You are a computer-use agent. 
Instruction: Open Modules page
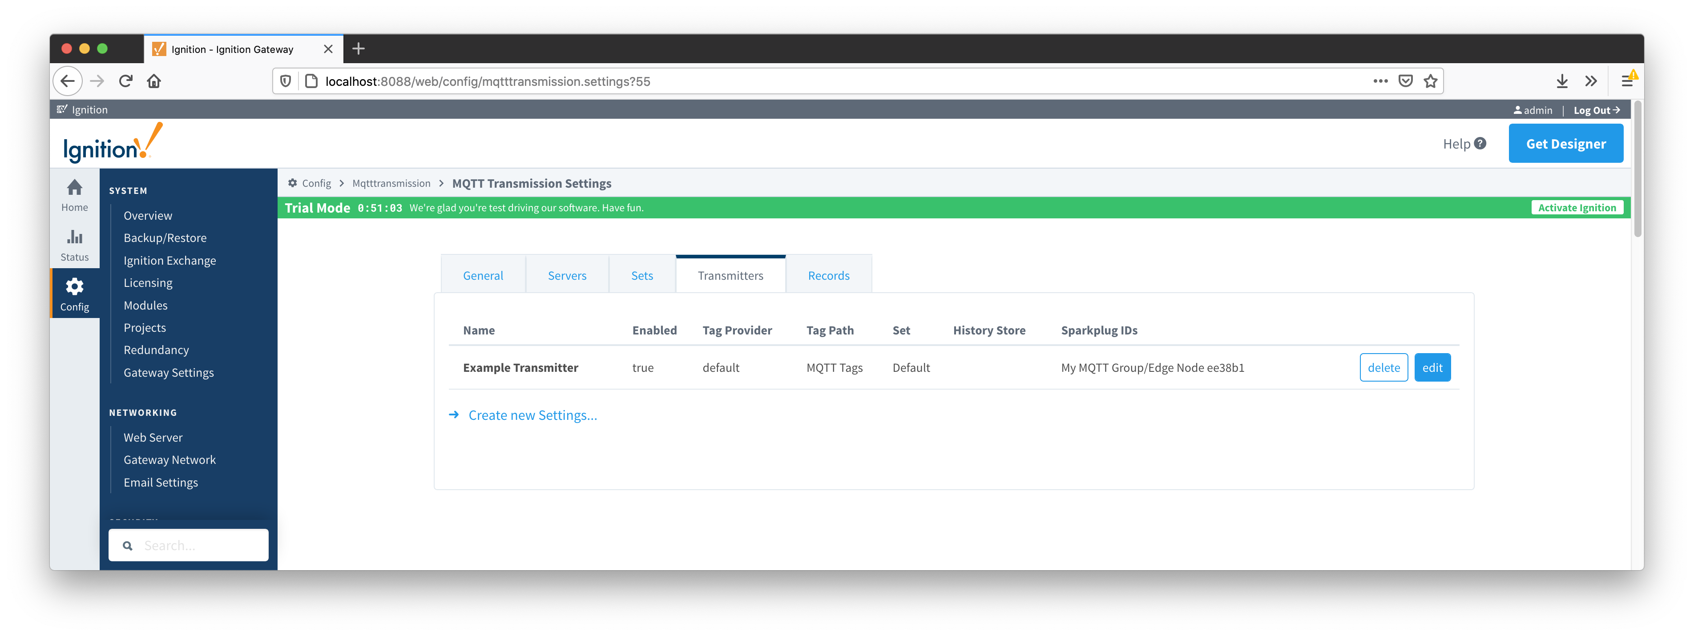(145, 305)
